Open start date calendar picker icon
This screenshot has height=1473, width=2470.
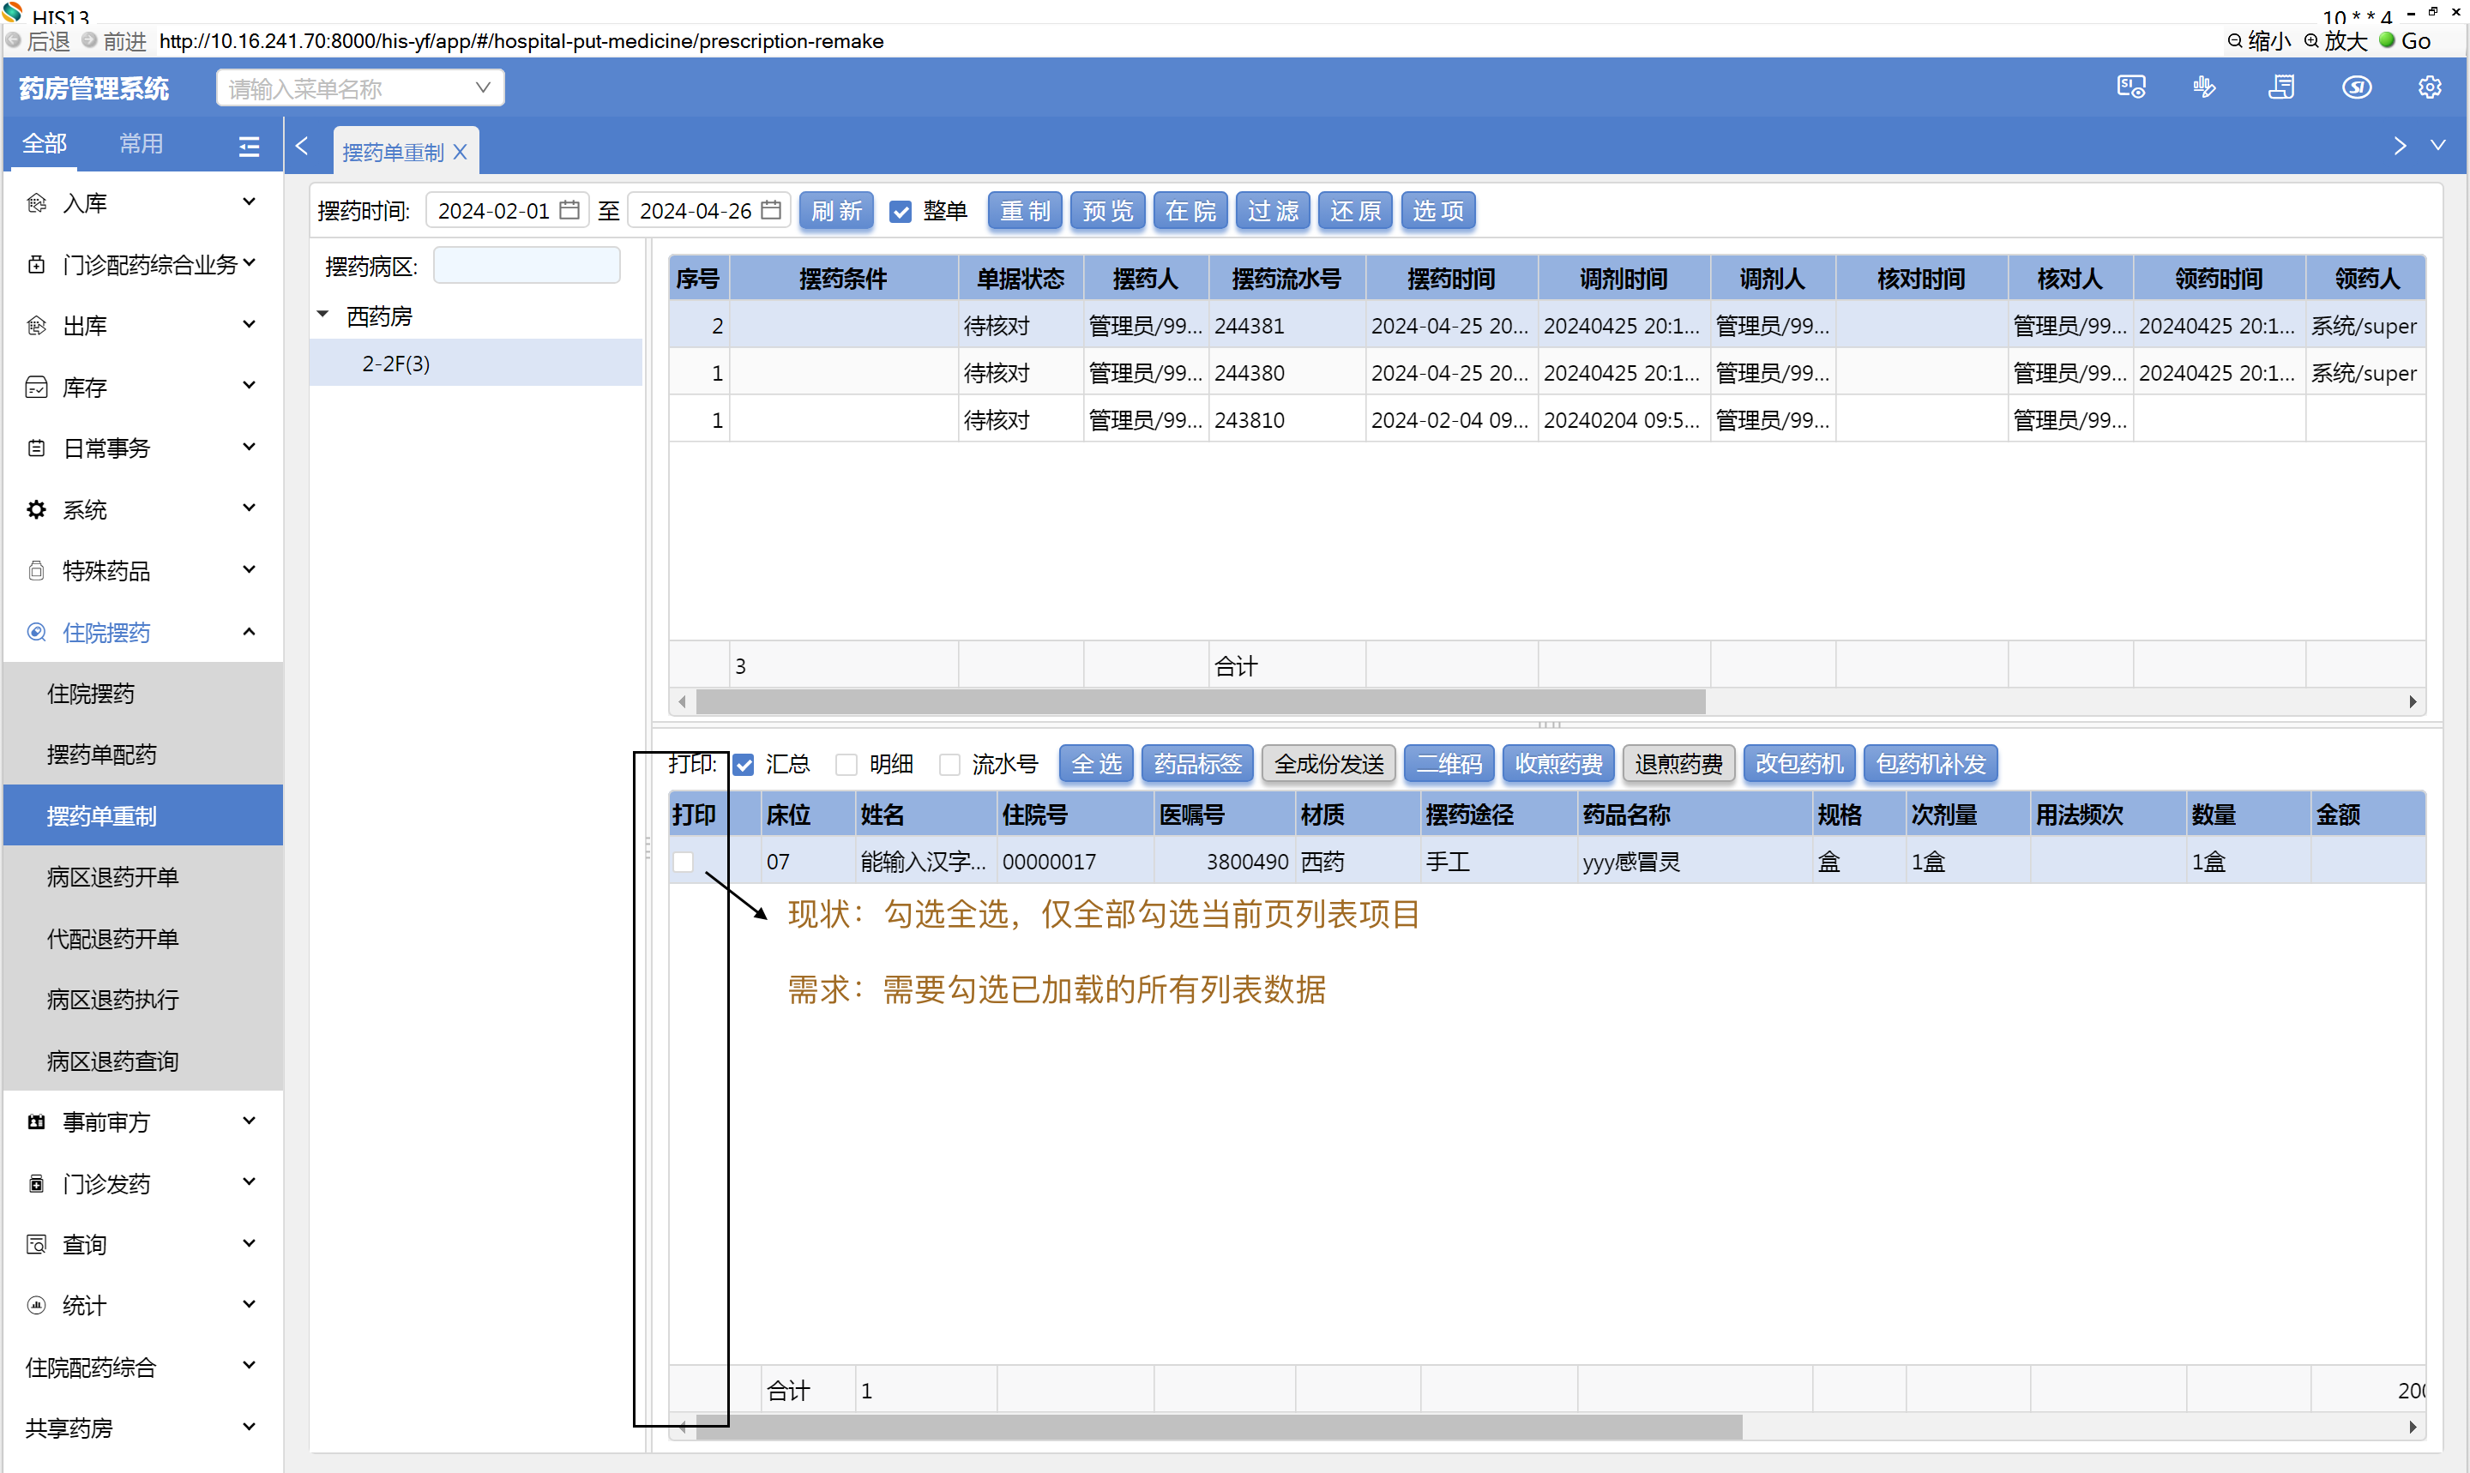point(569,210)
